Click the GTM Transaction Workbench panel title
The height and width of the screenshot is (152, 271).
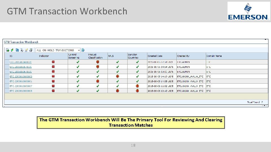21,42
